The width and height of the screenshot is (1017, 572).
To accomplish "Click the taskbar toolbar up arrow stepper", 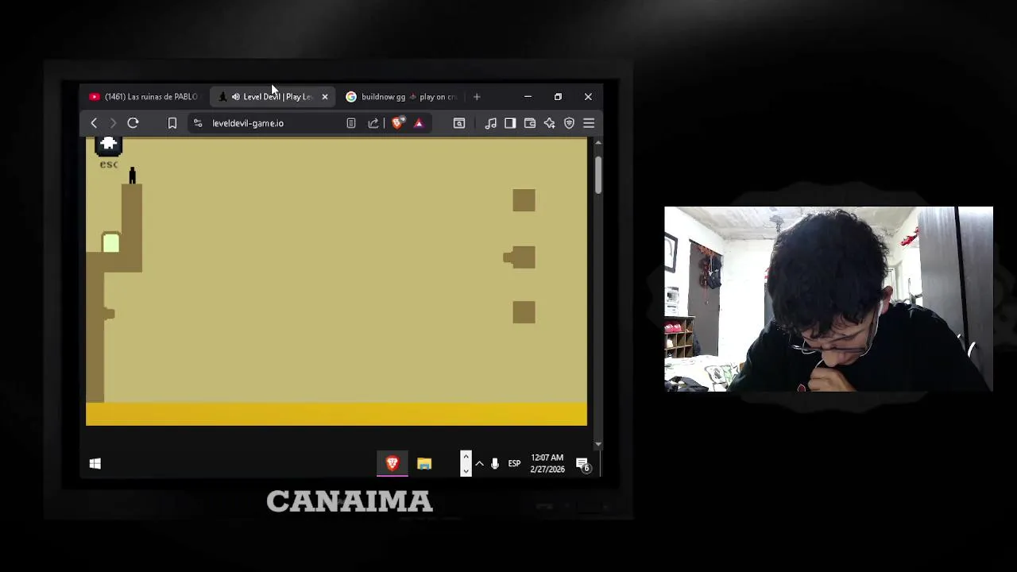I will [x=466, y=457].
